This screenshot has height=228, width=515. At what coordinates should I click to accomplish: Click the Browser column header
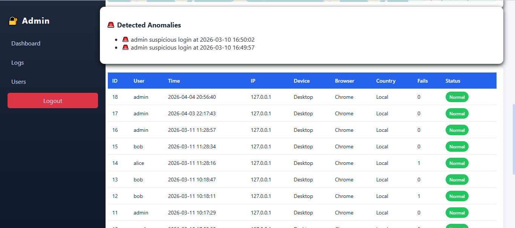click(345, 81)
